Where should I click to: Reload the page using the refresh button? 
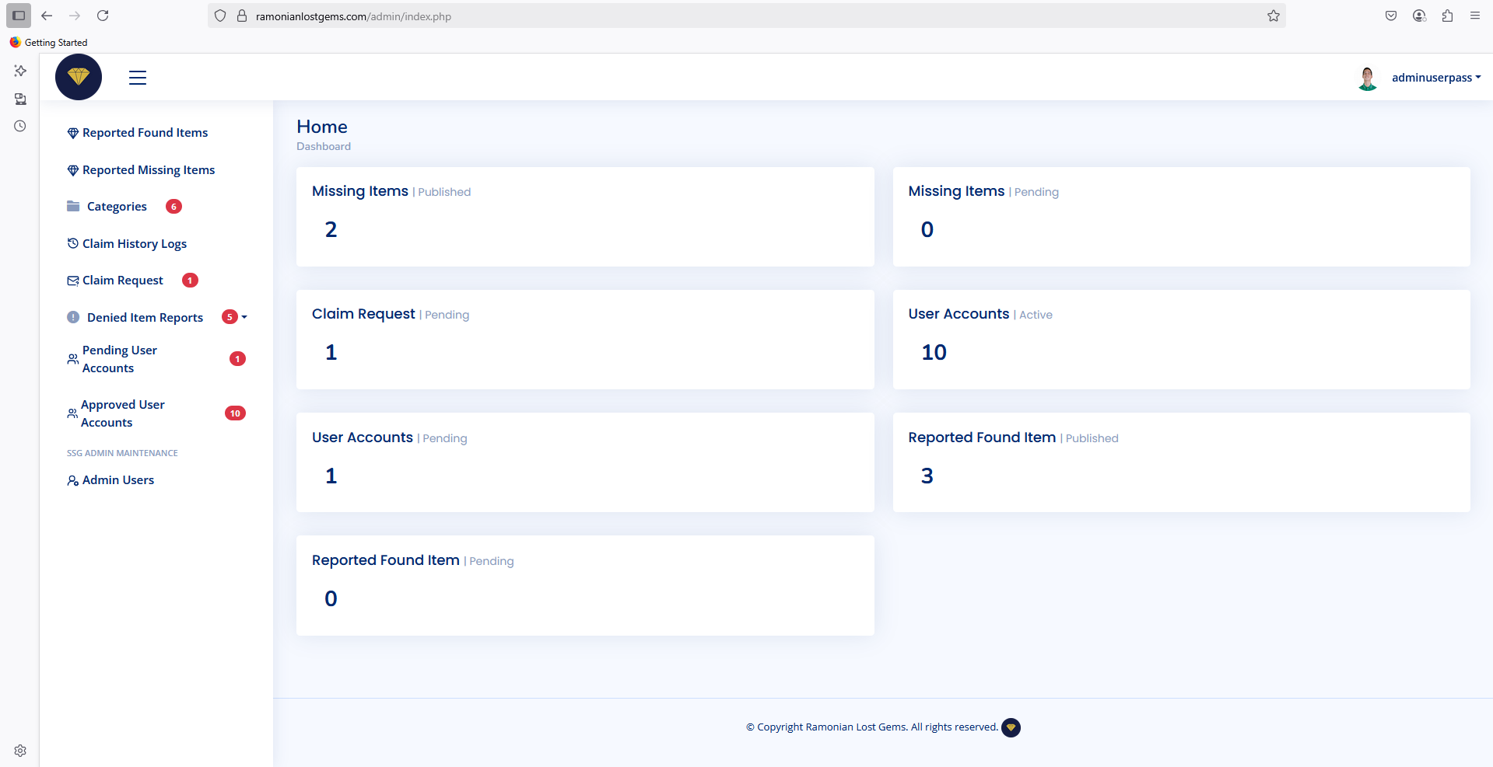103,16
